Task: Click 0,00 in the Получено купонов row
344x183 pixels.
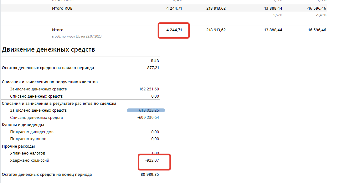Action: [155, 139]
